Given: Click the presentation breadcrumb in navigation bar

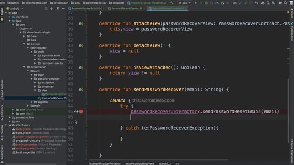Looking at the screenshot, I should (x=59, y=3).
